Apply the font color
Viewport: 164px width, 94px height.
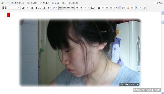coord(48,8)
